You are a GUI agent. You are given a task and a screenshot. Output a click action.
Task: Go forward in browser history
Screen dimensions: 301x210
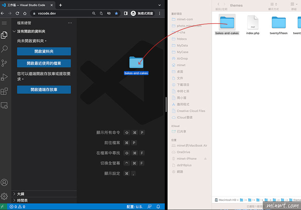pos(10,13)
